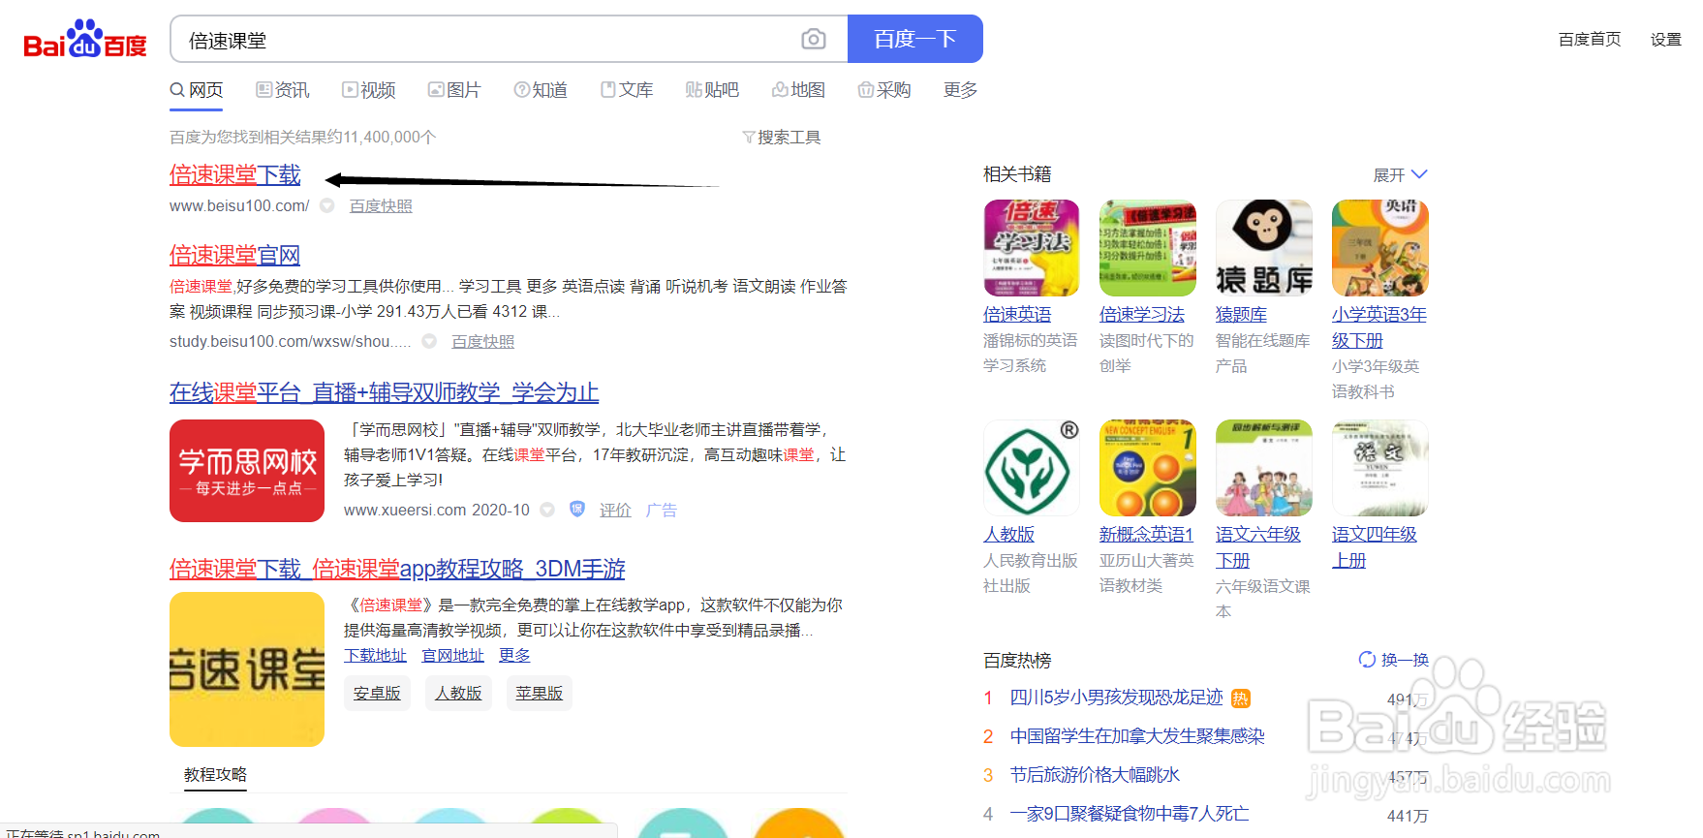The image size is (1703, 838).
Task: Expand 相关书籍 with 展开
Action: coord(1400,175)
